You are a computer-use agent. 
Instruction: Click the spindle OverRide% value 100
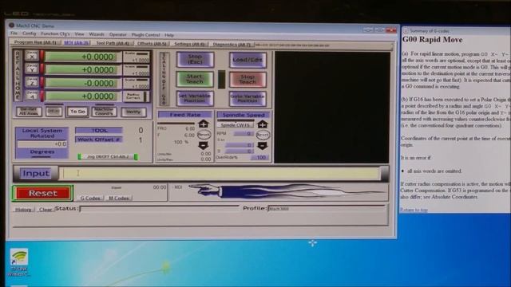pyautogui.click(x=259, y=158)
